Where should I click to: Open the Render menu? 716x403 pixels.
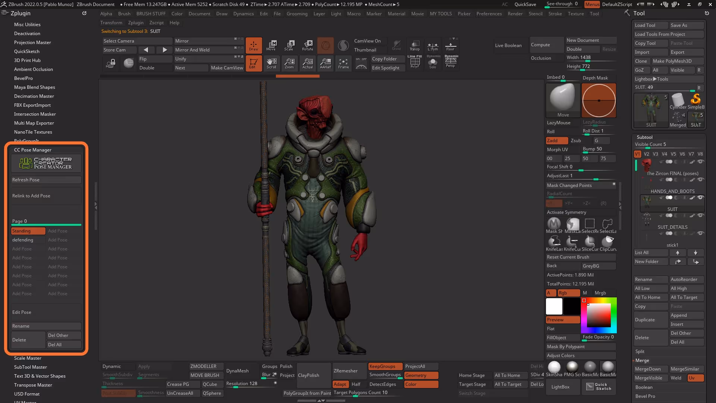pyautogui.click(x=515, y=14)
